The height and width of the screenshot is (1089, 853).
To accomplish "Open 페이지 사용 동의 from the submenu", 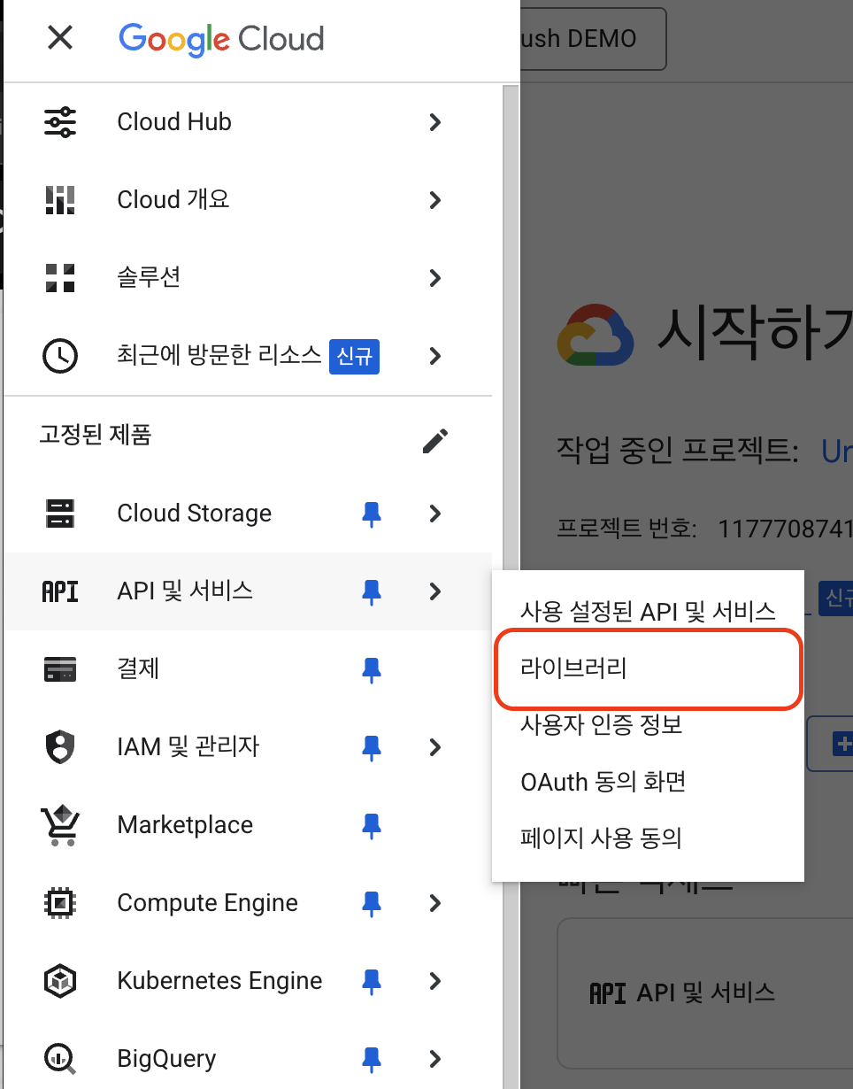I will (x=648, y=838).
